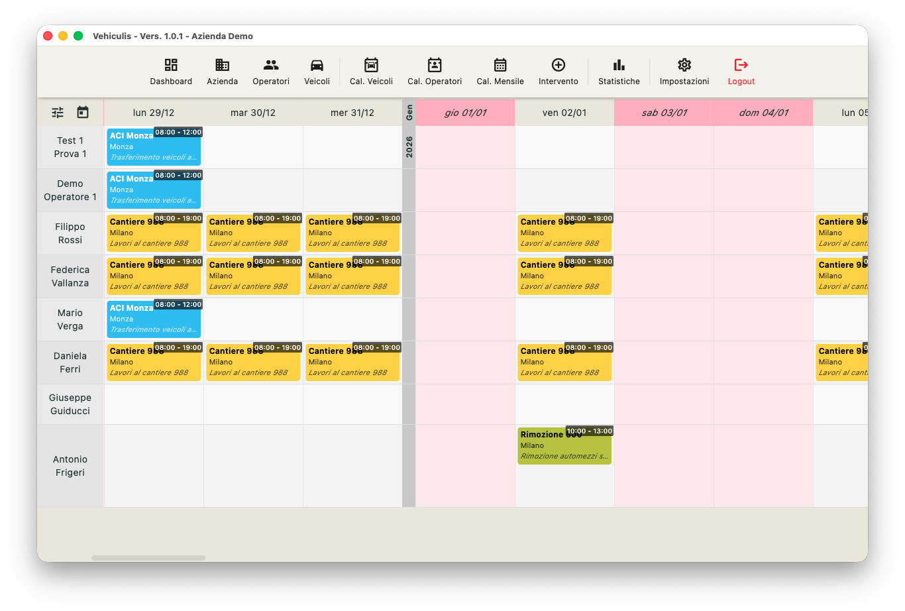Open Daniela Ferri's Cantiere 988 event on mar 30/12
The image size is (905, 611).
(253, 362)
